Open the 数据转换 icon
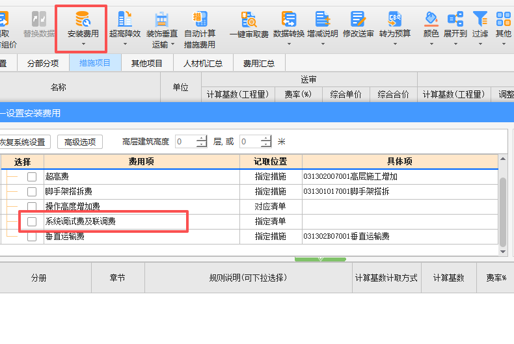Viewport: 514px width, 344px height. pyautogui.click(x=289, y=19)
